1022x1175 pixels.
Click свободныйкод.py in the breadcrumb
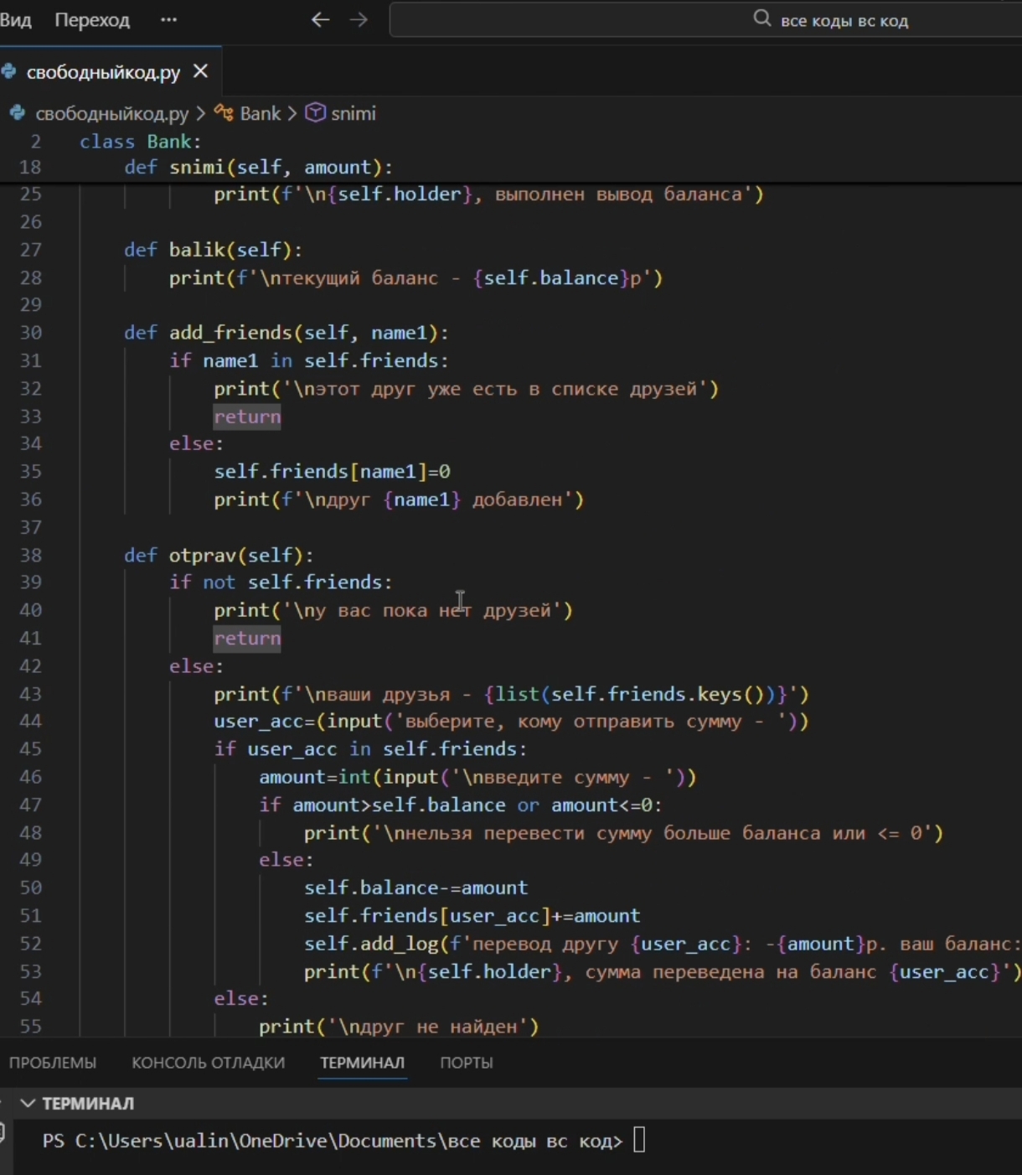(111, 113)
